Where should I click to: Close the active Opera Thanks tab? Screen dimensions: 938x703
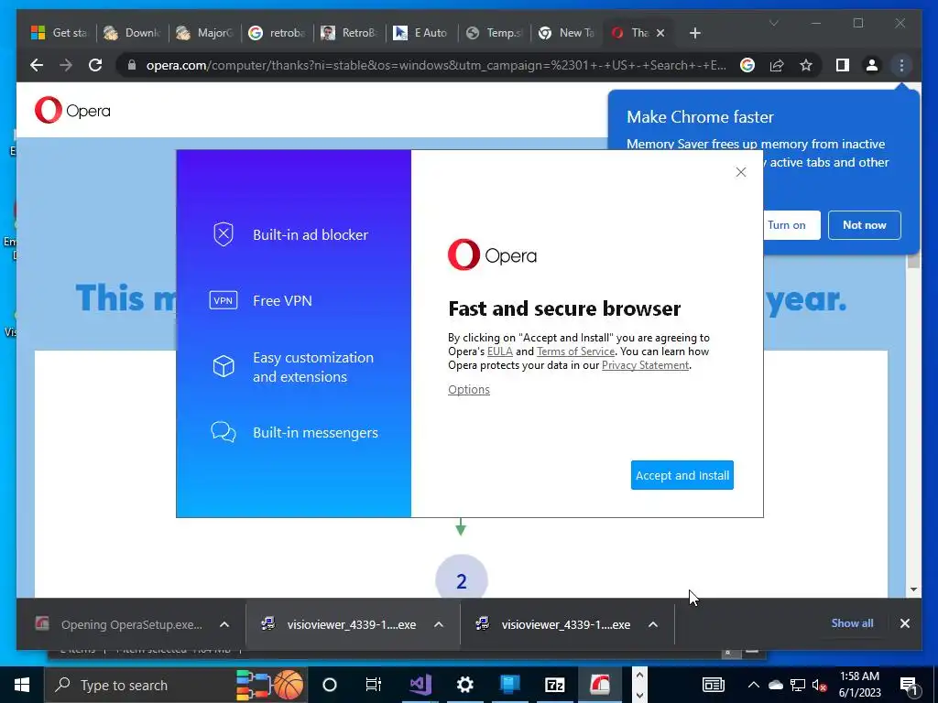coord(660,33)
